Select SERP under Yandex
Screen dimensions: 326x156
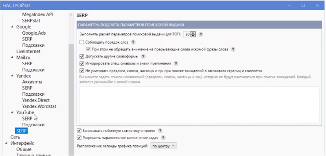(27, 88)
